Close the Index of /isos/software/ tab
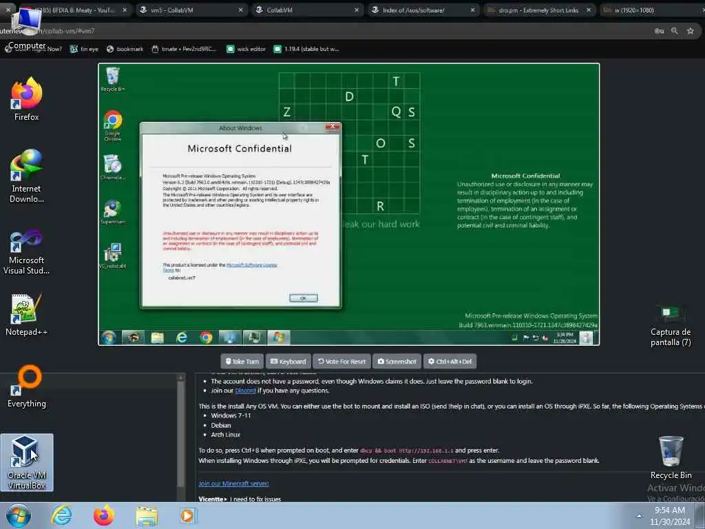This screenshot has width=705, height=529. [x=472, y=10]
